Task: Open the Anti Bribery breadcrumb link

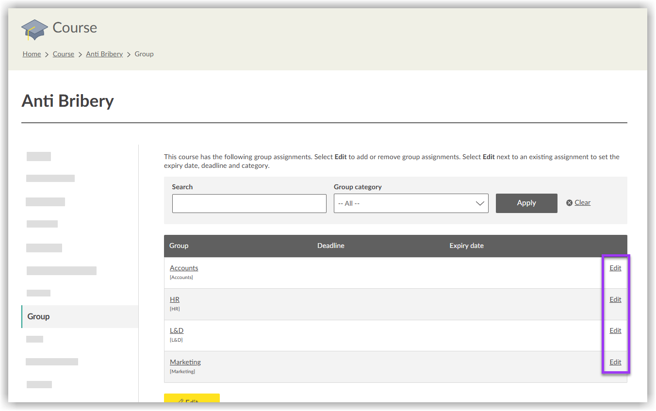Action: pos(104,54)
